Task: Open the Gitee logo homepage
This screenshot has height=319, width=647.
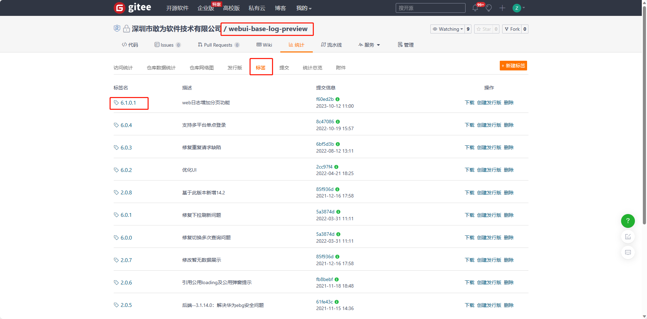Action: click(x=132, y=8)
